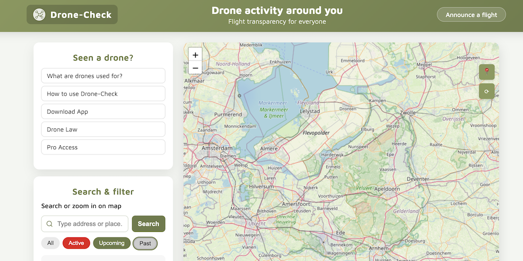Click the Almere label on the map

268,148
